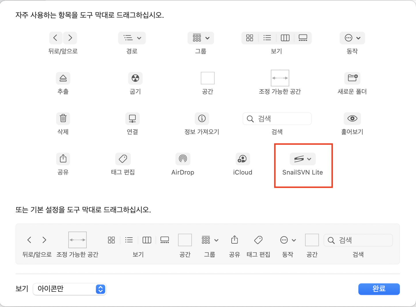Expand the Group (그룹) chevron in palette
This screenshot has height=307, width=416.
(x=207, y=38)
